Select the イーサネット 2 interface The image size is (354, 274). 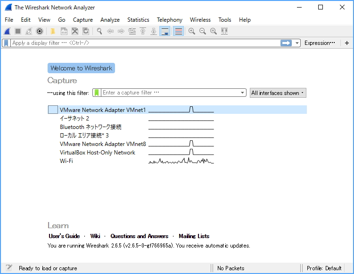[x=177, y=118]
